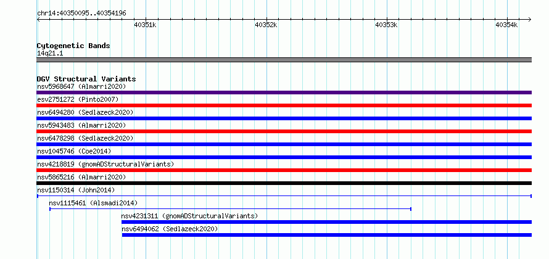The image size is (549, 259).
Task: Click nsv4231311 (gnomADStructuralVariants) label
Action: tap(189, 216)
